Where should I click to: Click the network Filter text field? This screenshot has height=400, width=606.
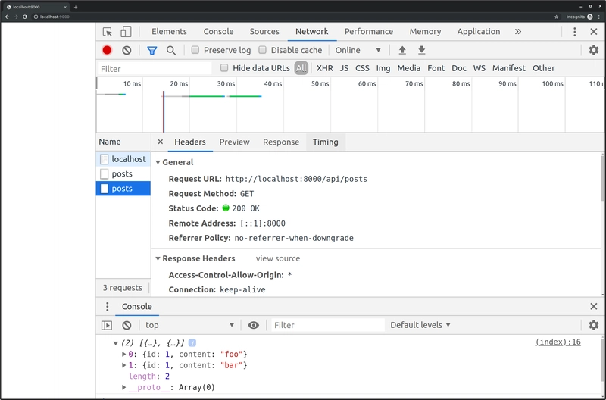[x=155, y=69]
